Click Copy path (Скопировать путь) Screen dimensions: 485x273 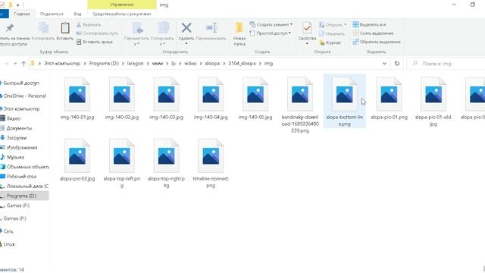(x=97, y=33)
